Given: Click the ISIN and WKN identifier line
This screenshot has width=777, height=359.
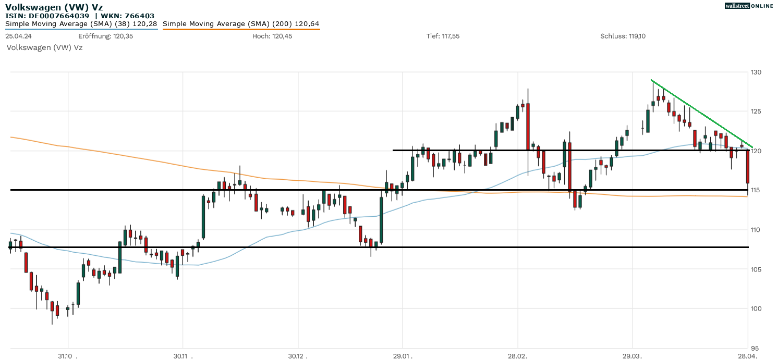Looking at the screenshot, I should tap(80, 16).
